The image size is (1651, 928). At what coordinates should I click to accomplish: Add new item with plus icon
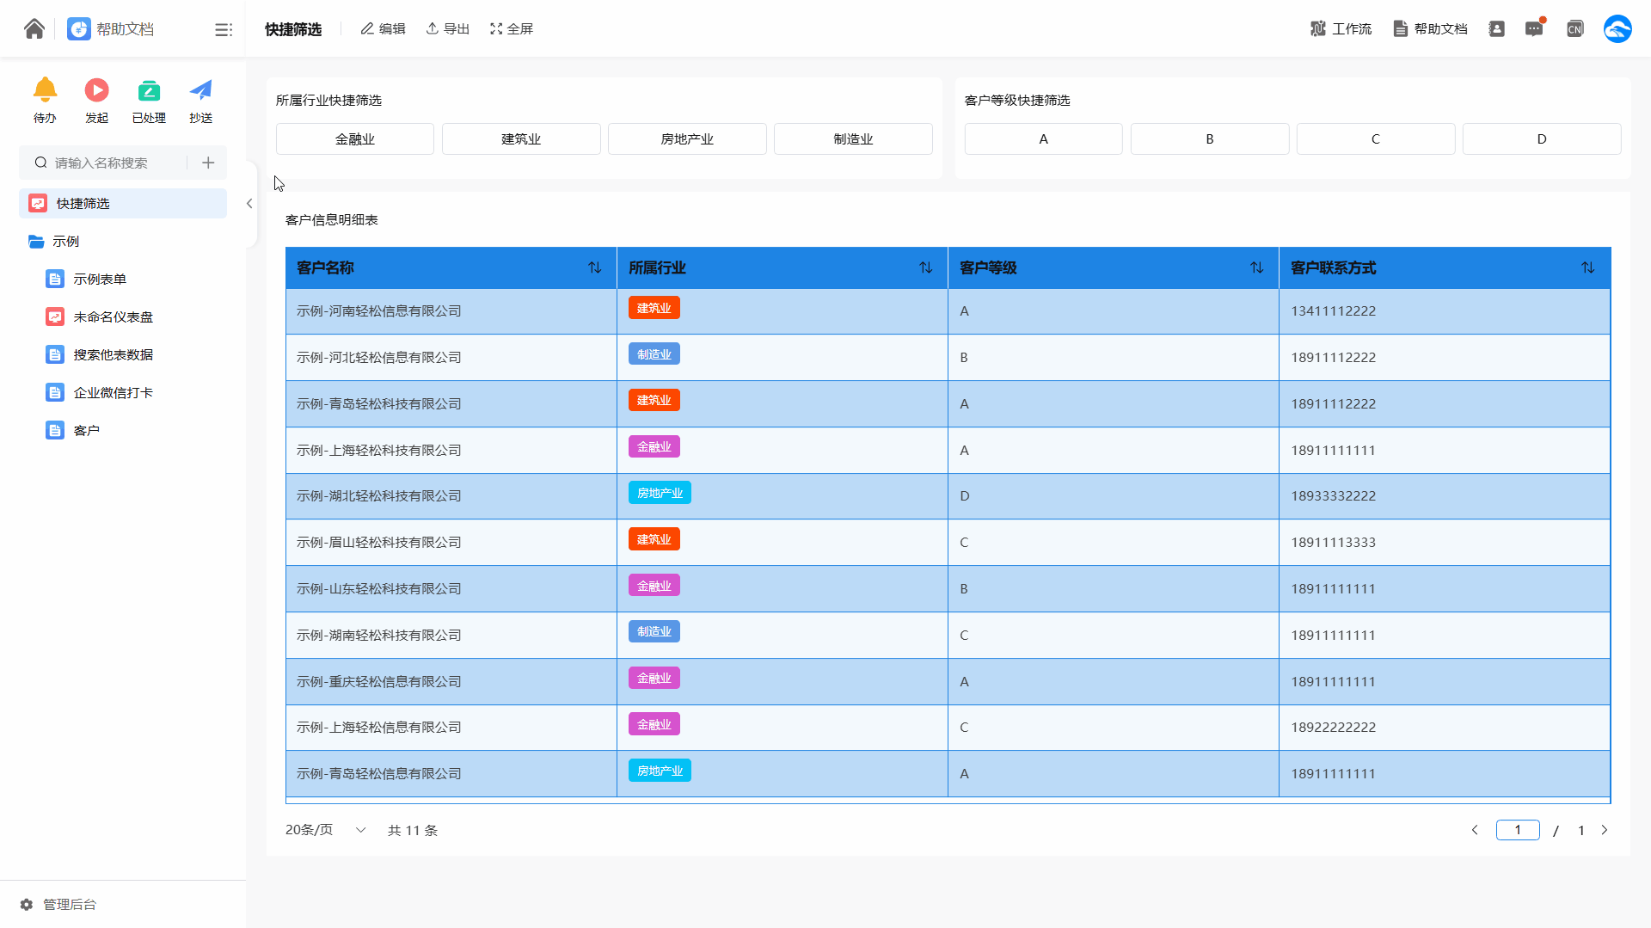coord(208,163)
